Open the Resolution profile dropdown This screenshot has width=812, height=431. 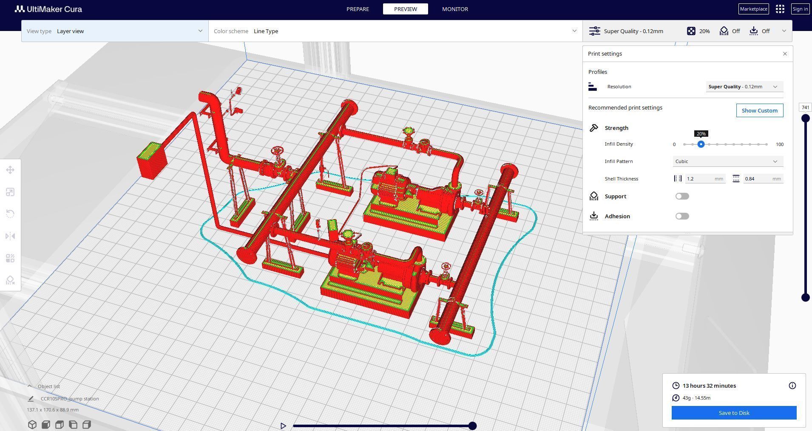coord(744,87)
